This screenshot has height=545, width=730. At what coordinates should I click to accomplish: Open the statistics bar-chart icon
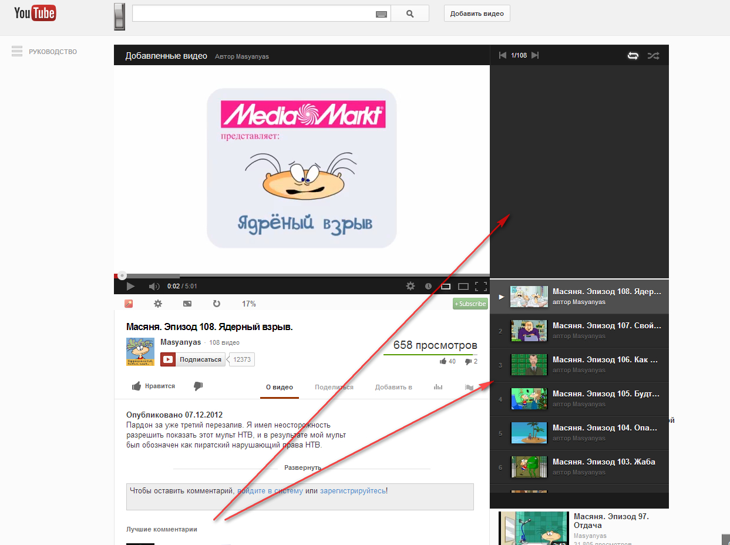click(438, 387)
